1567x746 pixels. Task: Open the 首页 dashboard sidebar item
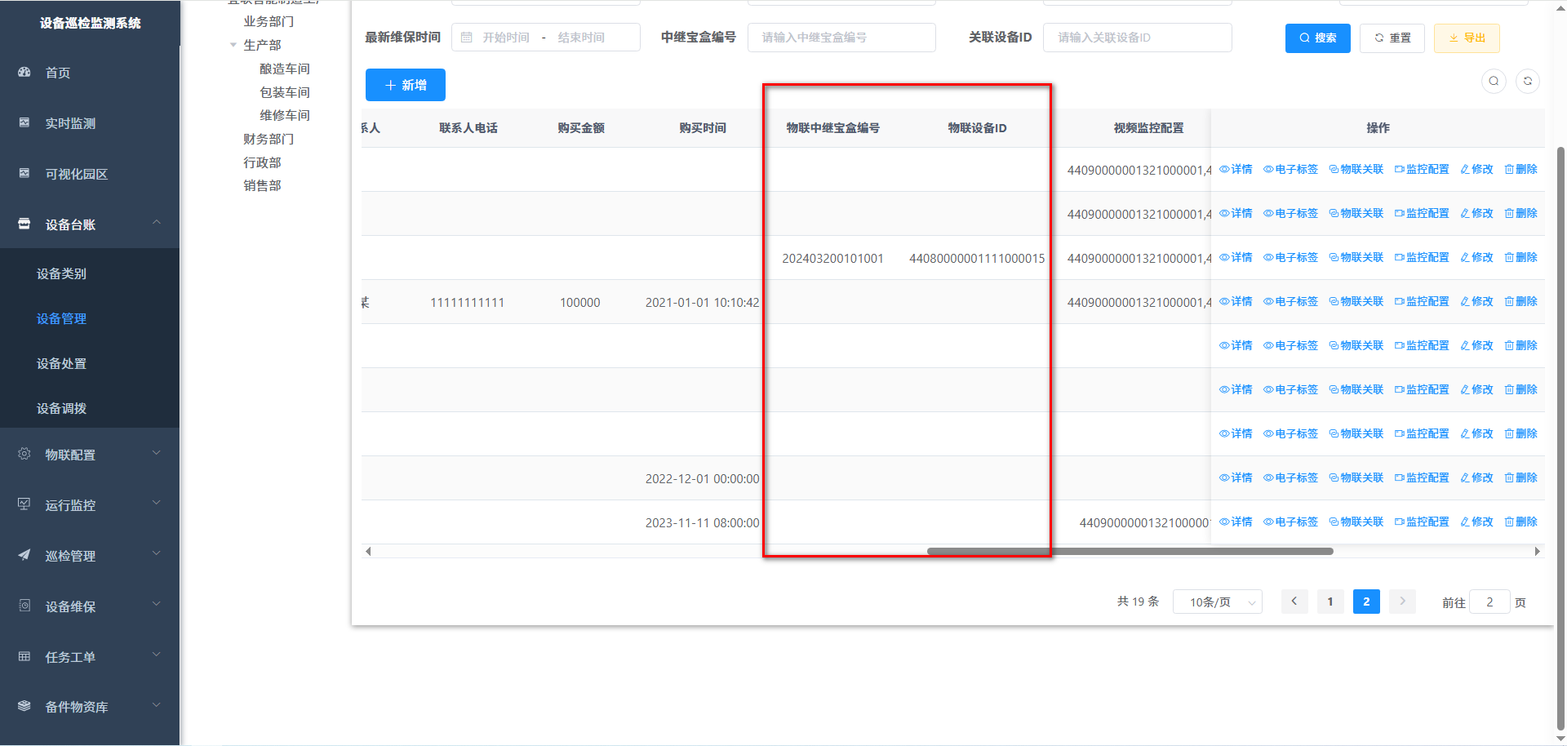pos(57,73)
